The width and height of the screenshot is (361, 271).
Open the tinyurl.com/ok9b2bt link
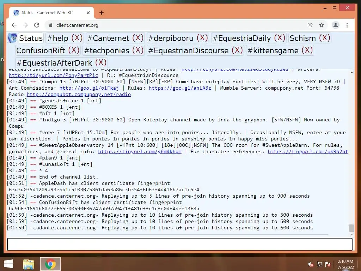click(x=308, y=152)
